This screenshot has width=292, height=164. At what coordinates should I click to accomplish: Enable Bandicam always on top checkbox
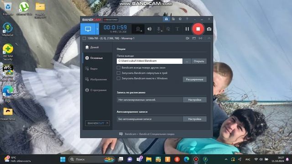[119, 67]
